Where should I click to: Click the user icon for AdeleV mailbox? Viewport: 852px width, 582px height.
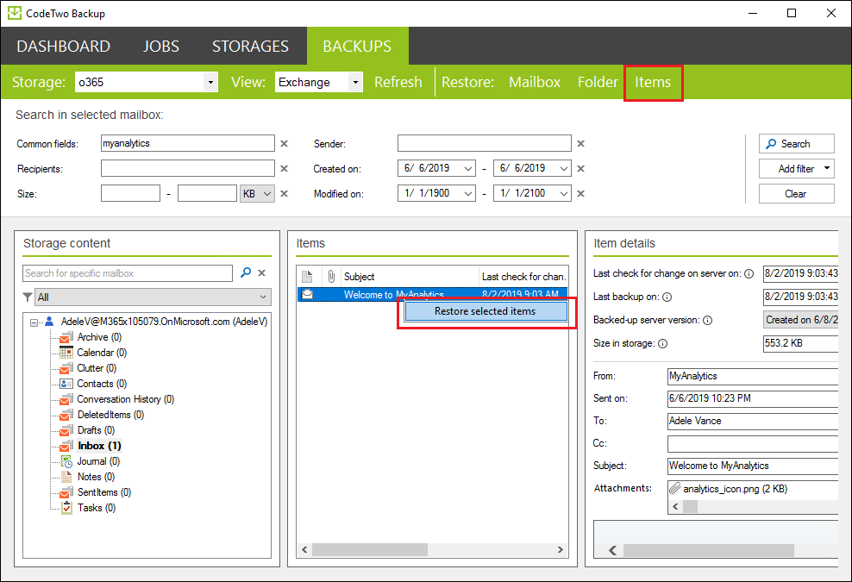[x=49, y=321]
